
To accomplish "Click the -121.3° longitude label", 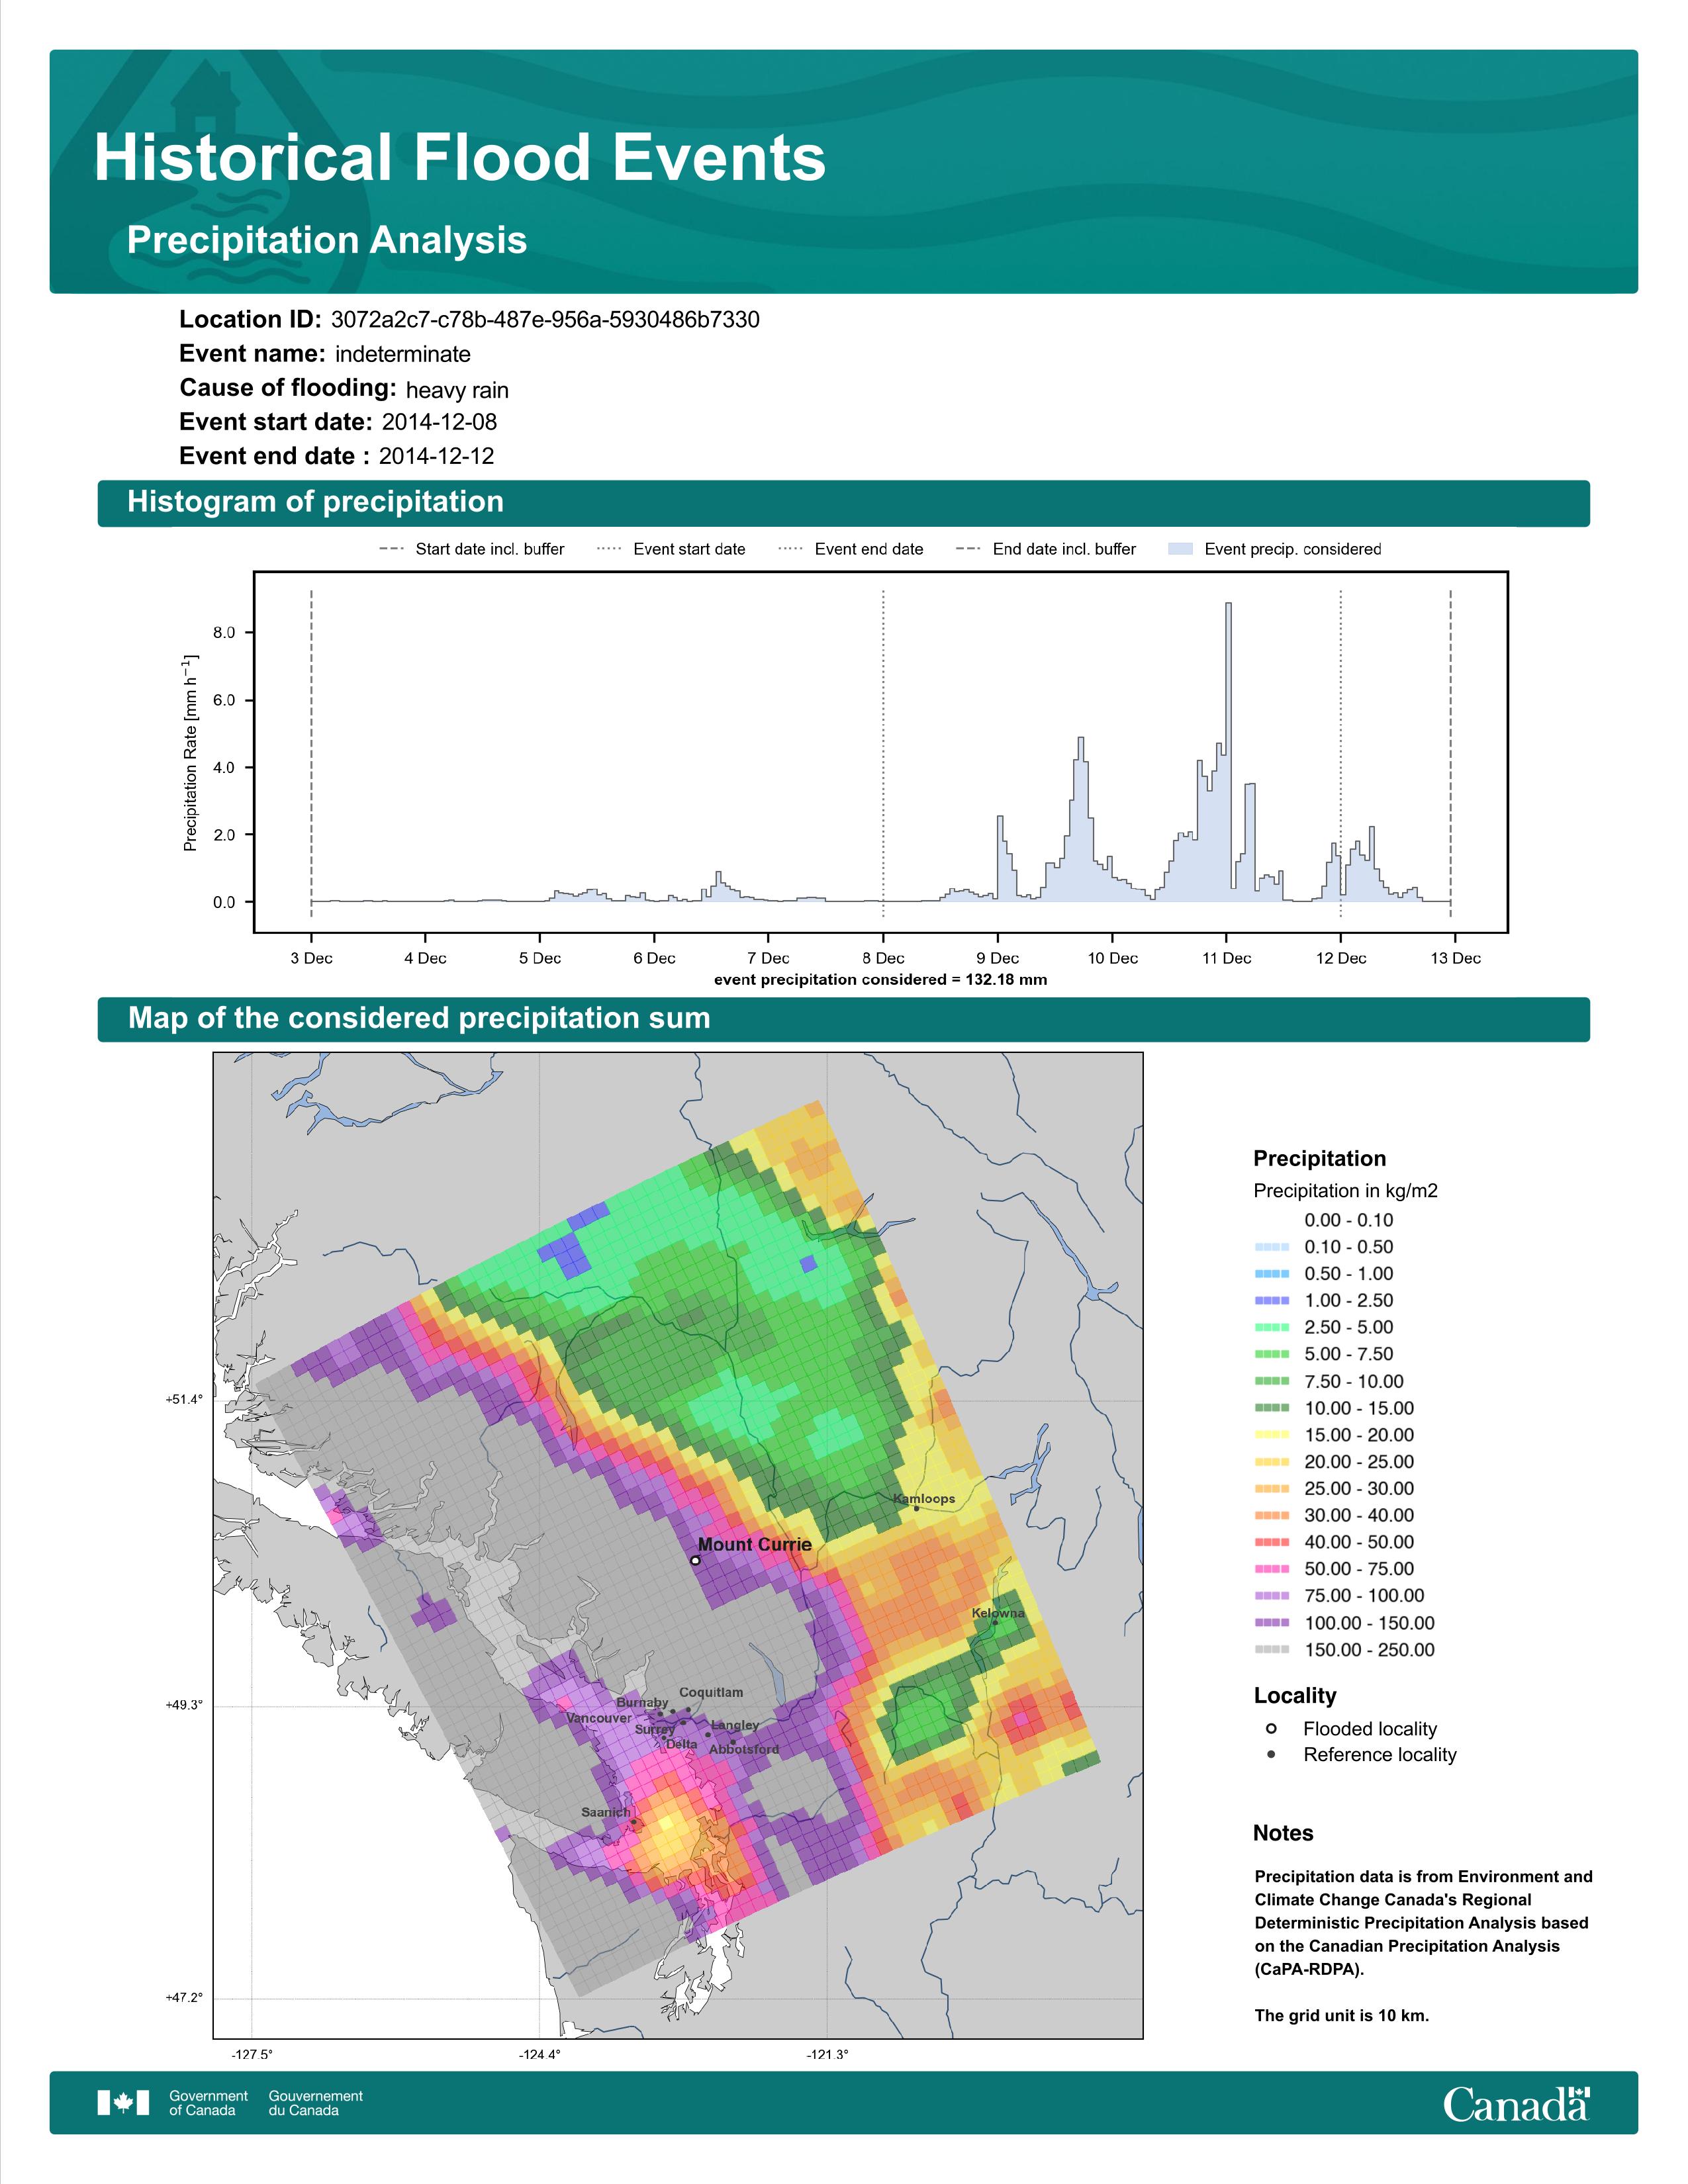I will (x=828, y=2055).
